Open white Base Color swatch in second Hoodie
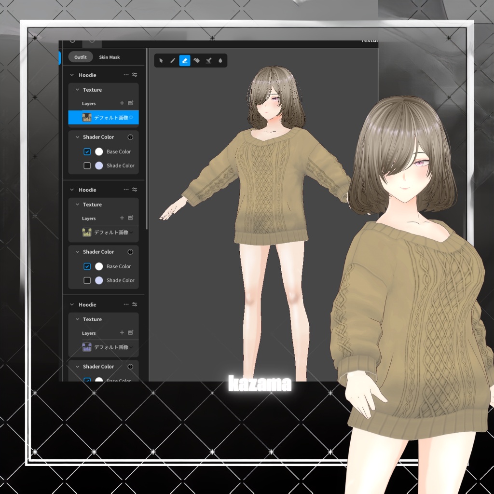This screenshot has height=494, width=494. point(99,266)
